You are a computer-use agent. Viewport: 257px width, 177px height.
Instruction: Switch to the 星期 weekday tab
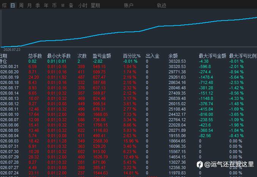pyautogui.click(x=95, y=5)
